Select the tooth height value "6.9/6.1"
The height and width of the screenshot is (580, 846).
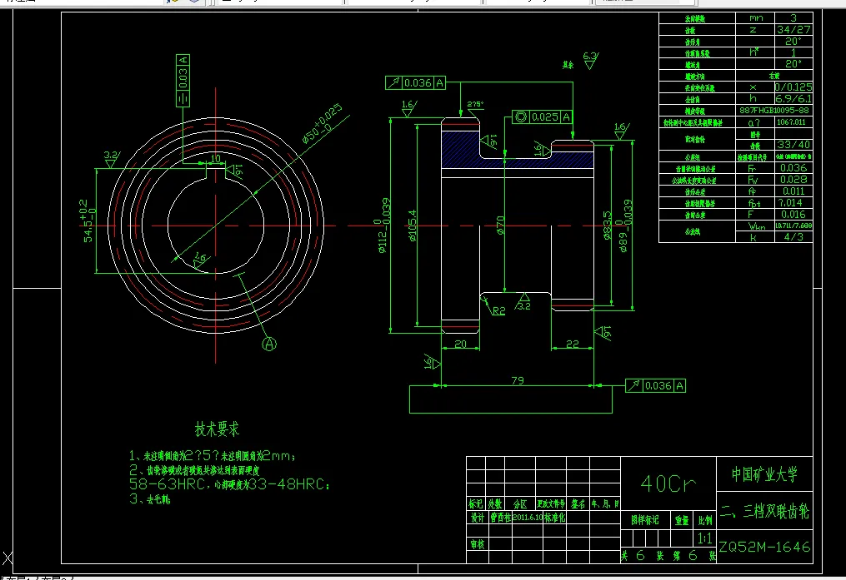pyautogui.click(x=793, y=99)
